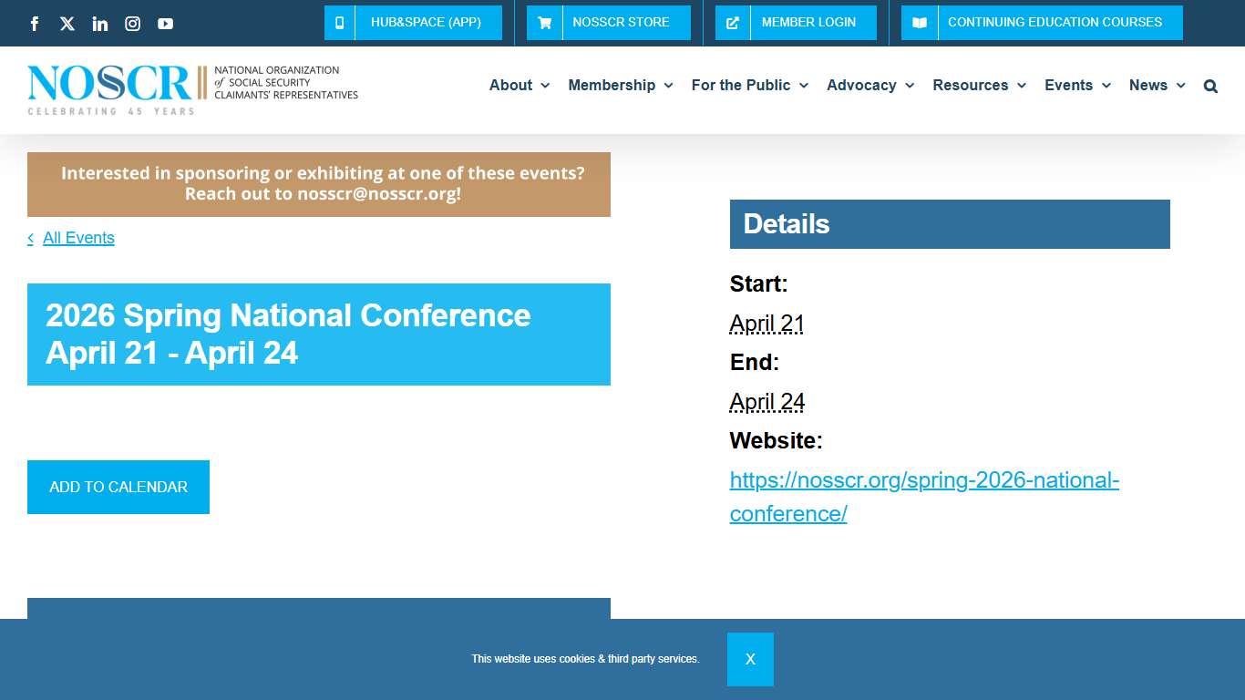
Task: Open the site search magnifier icon
Action: (x=1210, y=85)
